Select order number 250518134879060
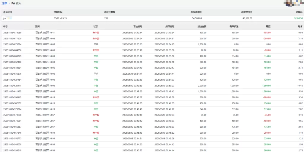The height and width of the screenshot is (152, 304). point(12,33)
